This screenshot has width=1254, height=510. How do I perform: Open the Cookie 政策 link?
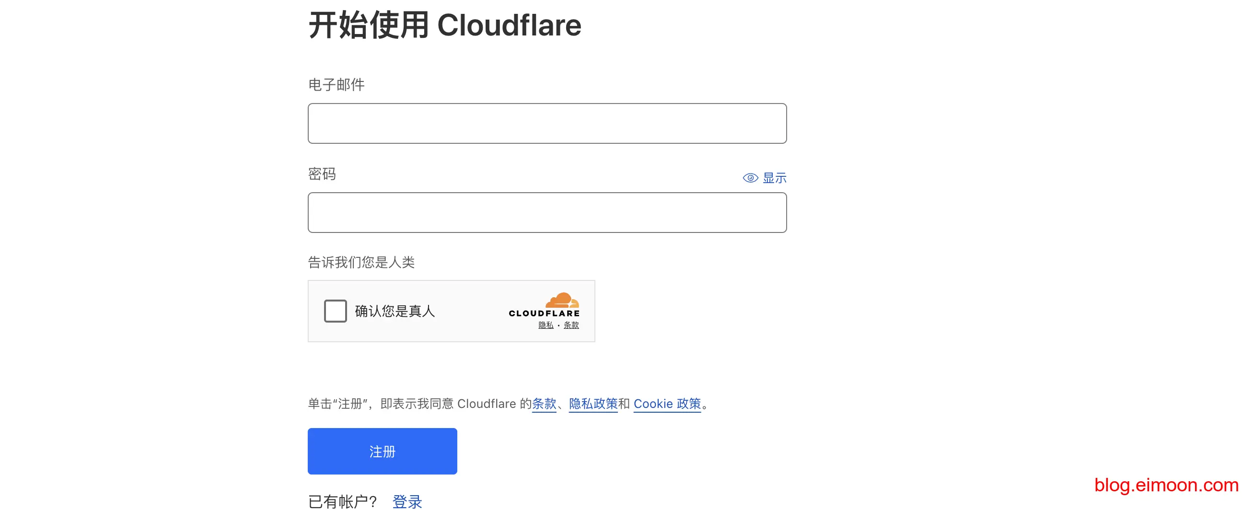(x=667, y=404)
